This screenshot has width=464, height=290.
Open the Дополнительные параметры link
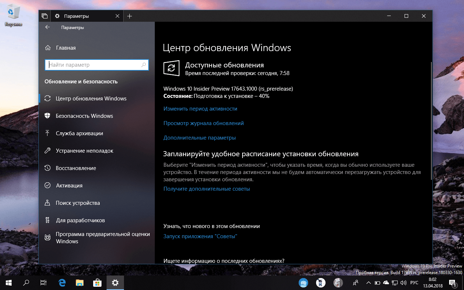199,138
